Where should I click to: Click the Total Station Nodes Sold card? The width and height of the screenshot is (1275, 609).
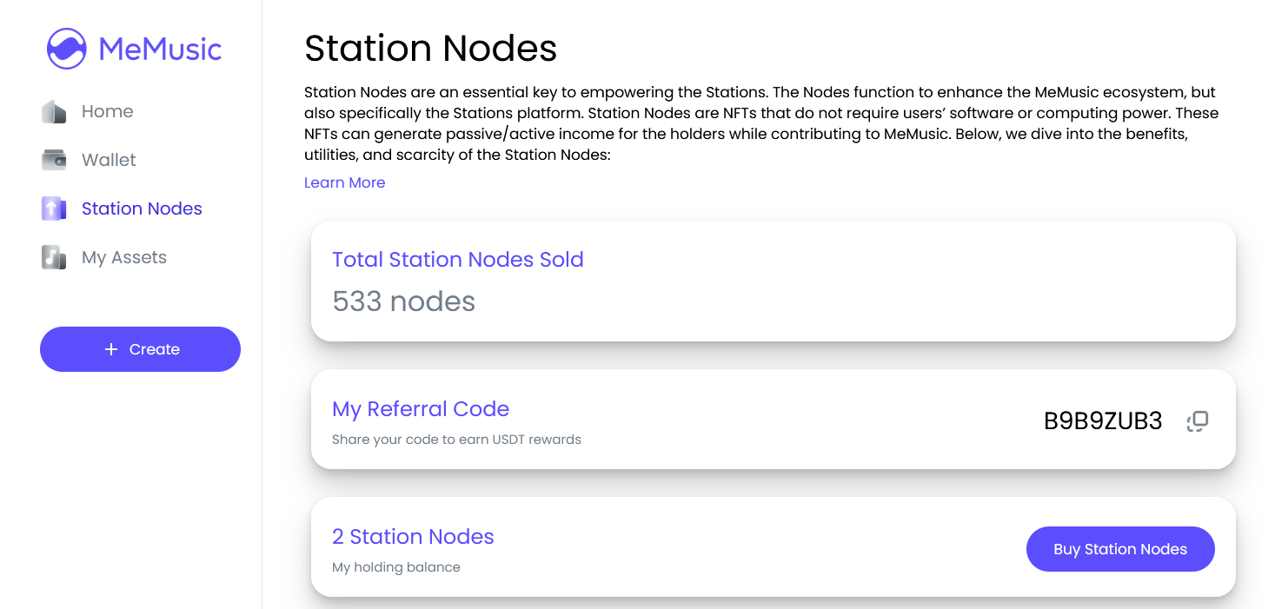[x=773, y=281]
